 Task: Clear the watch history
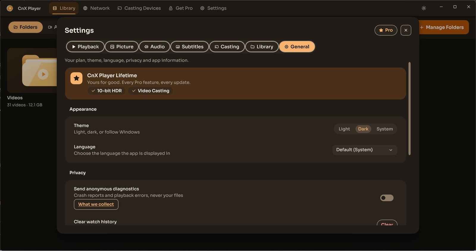click(387, 223)
